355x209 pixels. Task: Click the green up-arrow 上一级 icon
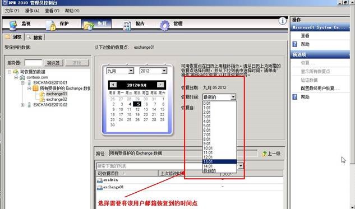[x=264, y=154]
